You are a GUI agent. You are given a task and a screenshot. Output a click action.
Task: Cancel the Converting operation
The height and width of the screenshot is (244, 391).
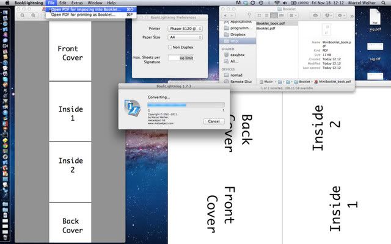point(214,121)
